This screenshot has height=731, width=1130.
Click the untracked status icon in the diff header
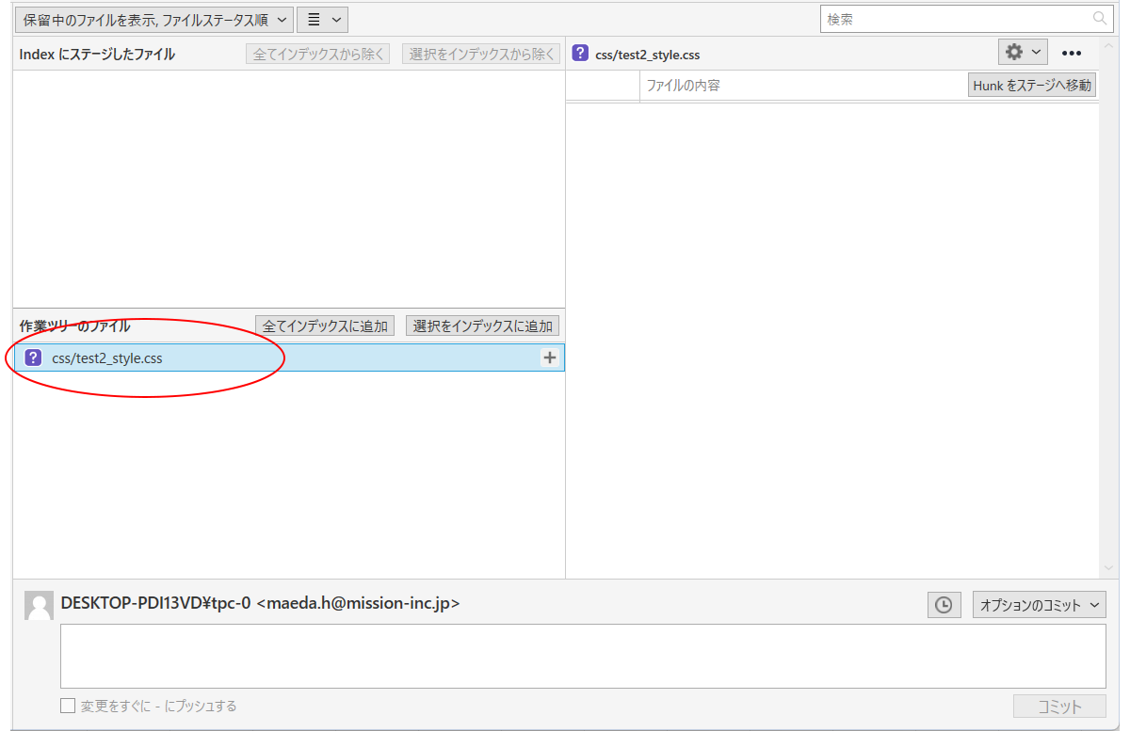pos(581,54)
